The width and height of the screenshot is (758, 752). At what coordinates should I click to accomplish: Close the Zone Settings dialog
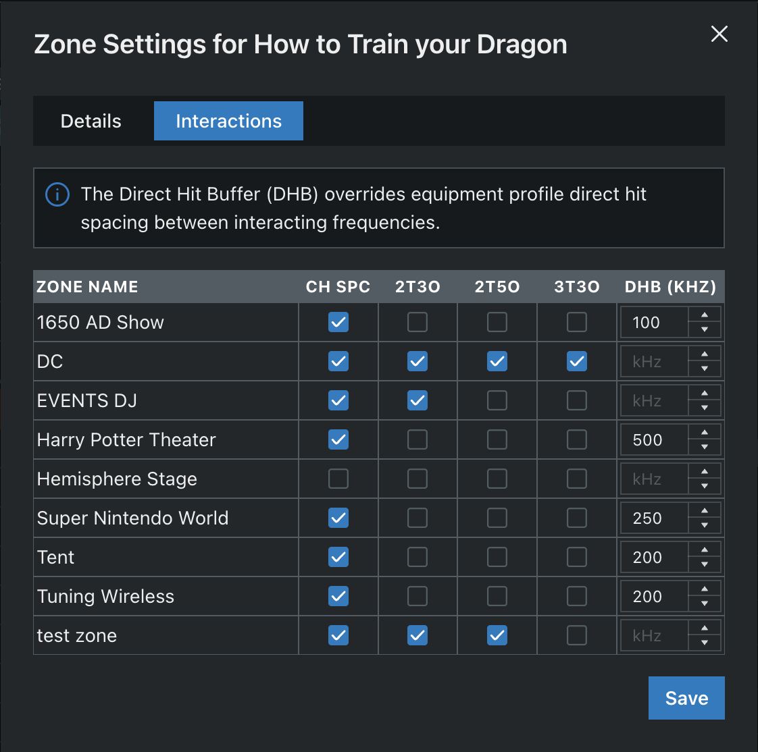click(719, 34)
